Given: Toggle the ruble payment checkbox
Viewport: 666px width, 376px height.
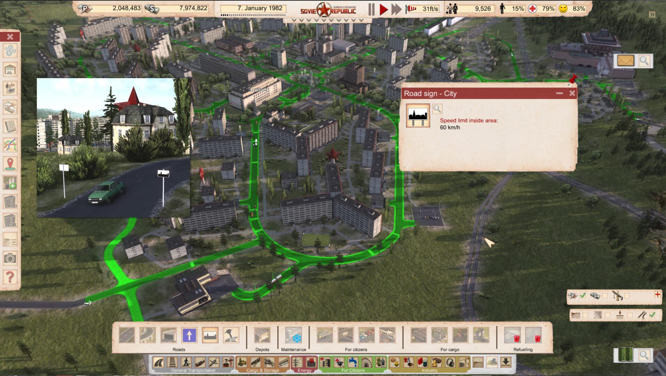Looking at the screenshot, I should point(583,296).
